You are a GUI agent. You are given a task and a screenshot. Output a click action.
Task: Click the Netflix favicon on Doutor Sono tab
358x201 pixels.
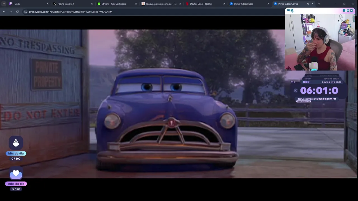(x=187, y=4)
